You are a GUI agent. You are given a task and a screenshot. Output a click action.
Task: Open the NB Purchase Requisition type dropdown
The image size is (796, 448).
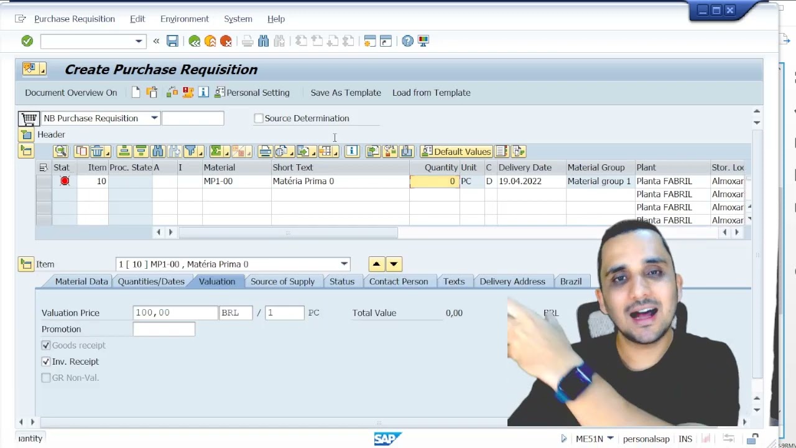point(154,118)
